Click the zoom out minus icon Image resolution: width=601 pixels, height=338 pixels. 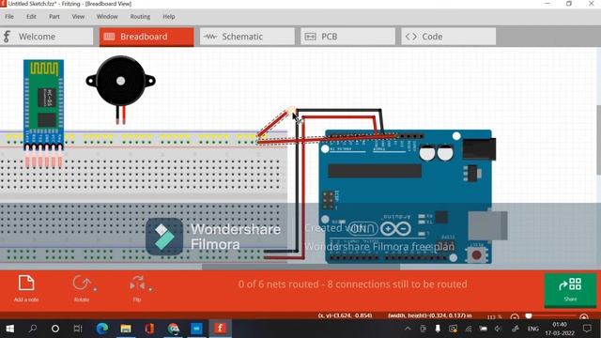pyautogui.click(x=515, y=317)
